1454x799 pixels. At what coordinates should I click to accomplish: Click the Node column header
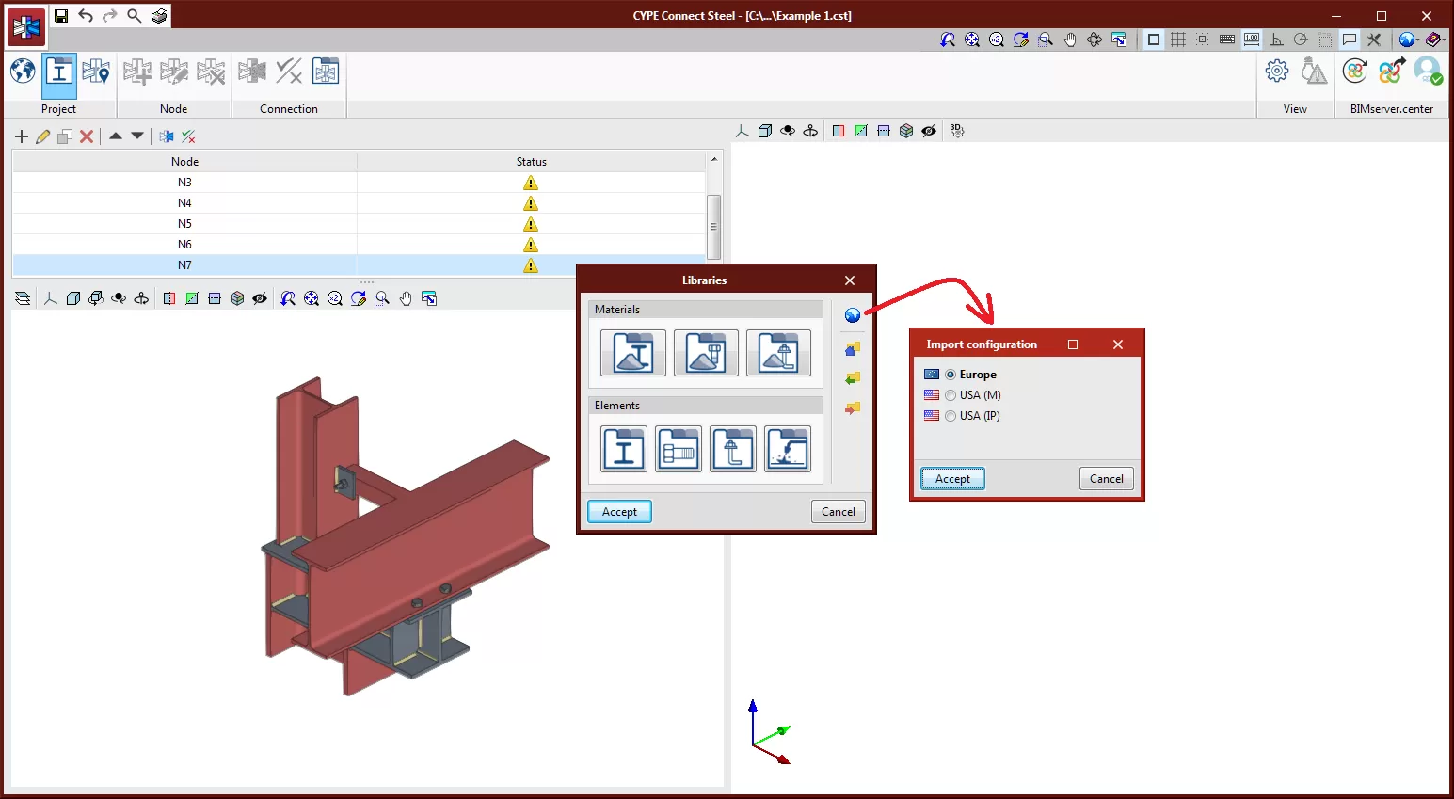[x=184, y=162]
